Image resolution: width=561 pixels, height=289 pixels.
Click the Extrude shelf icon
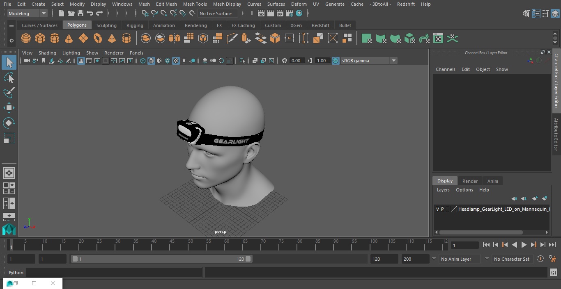pyautogui.click(x=246, y=39)
